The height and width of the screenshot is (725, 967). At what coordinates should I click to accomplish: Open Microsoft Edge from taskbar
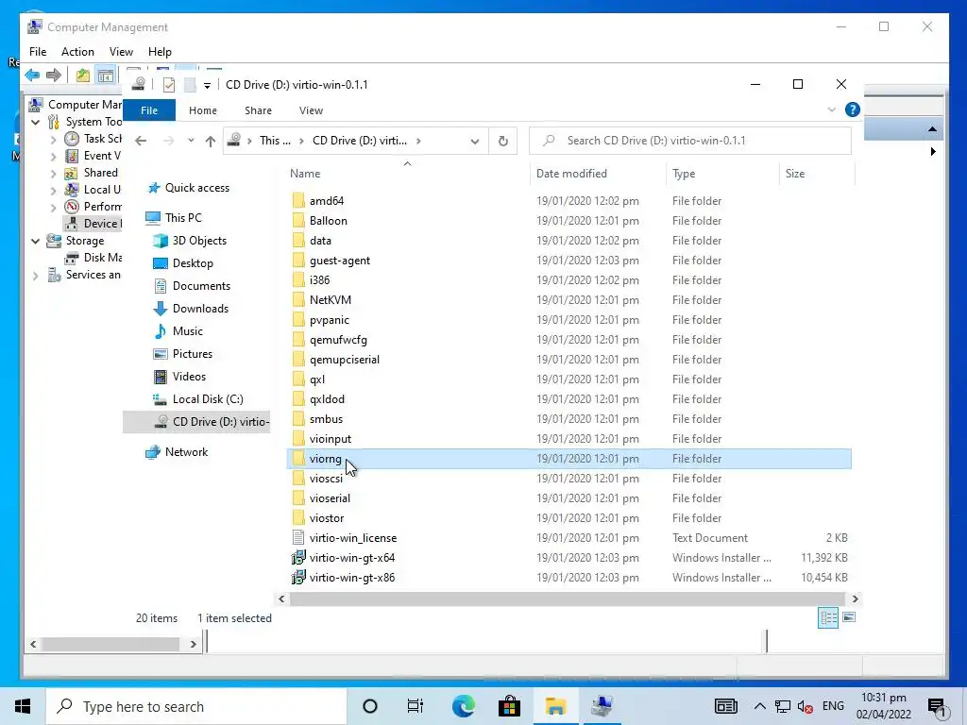463,706
